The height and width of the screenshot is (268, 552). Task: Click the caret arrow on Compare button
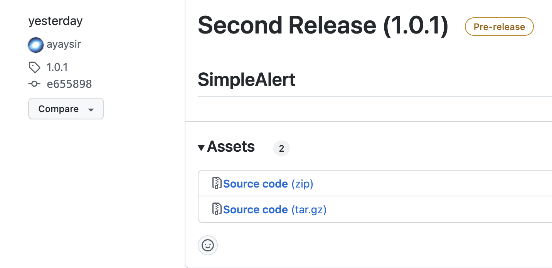tap(91, 110)
